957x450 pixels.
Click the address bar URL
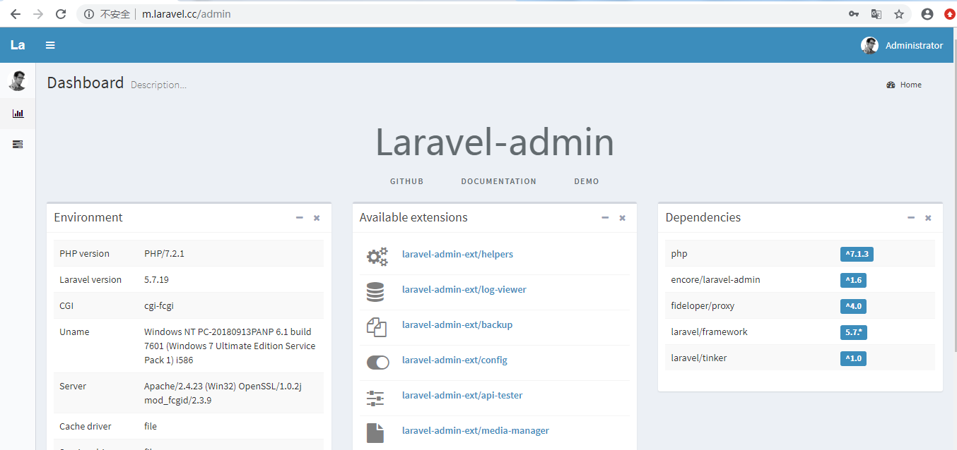[x=187, y=14]
